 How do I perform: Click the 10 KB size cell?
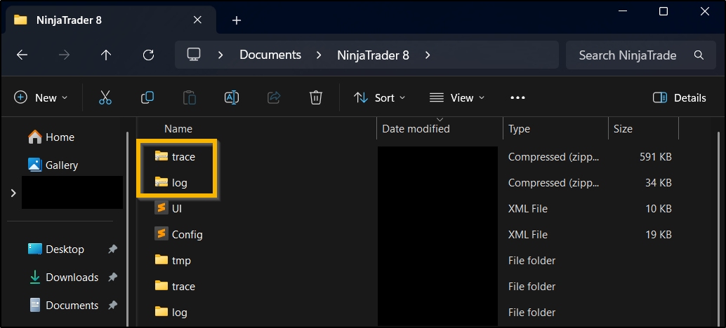659,209
